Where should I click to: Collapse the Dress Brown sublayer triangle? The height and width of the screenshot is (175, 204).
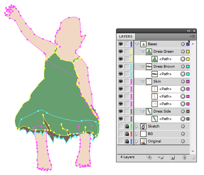coord(143,67)
